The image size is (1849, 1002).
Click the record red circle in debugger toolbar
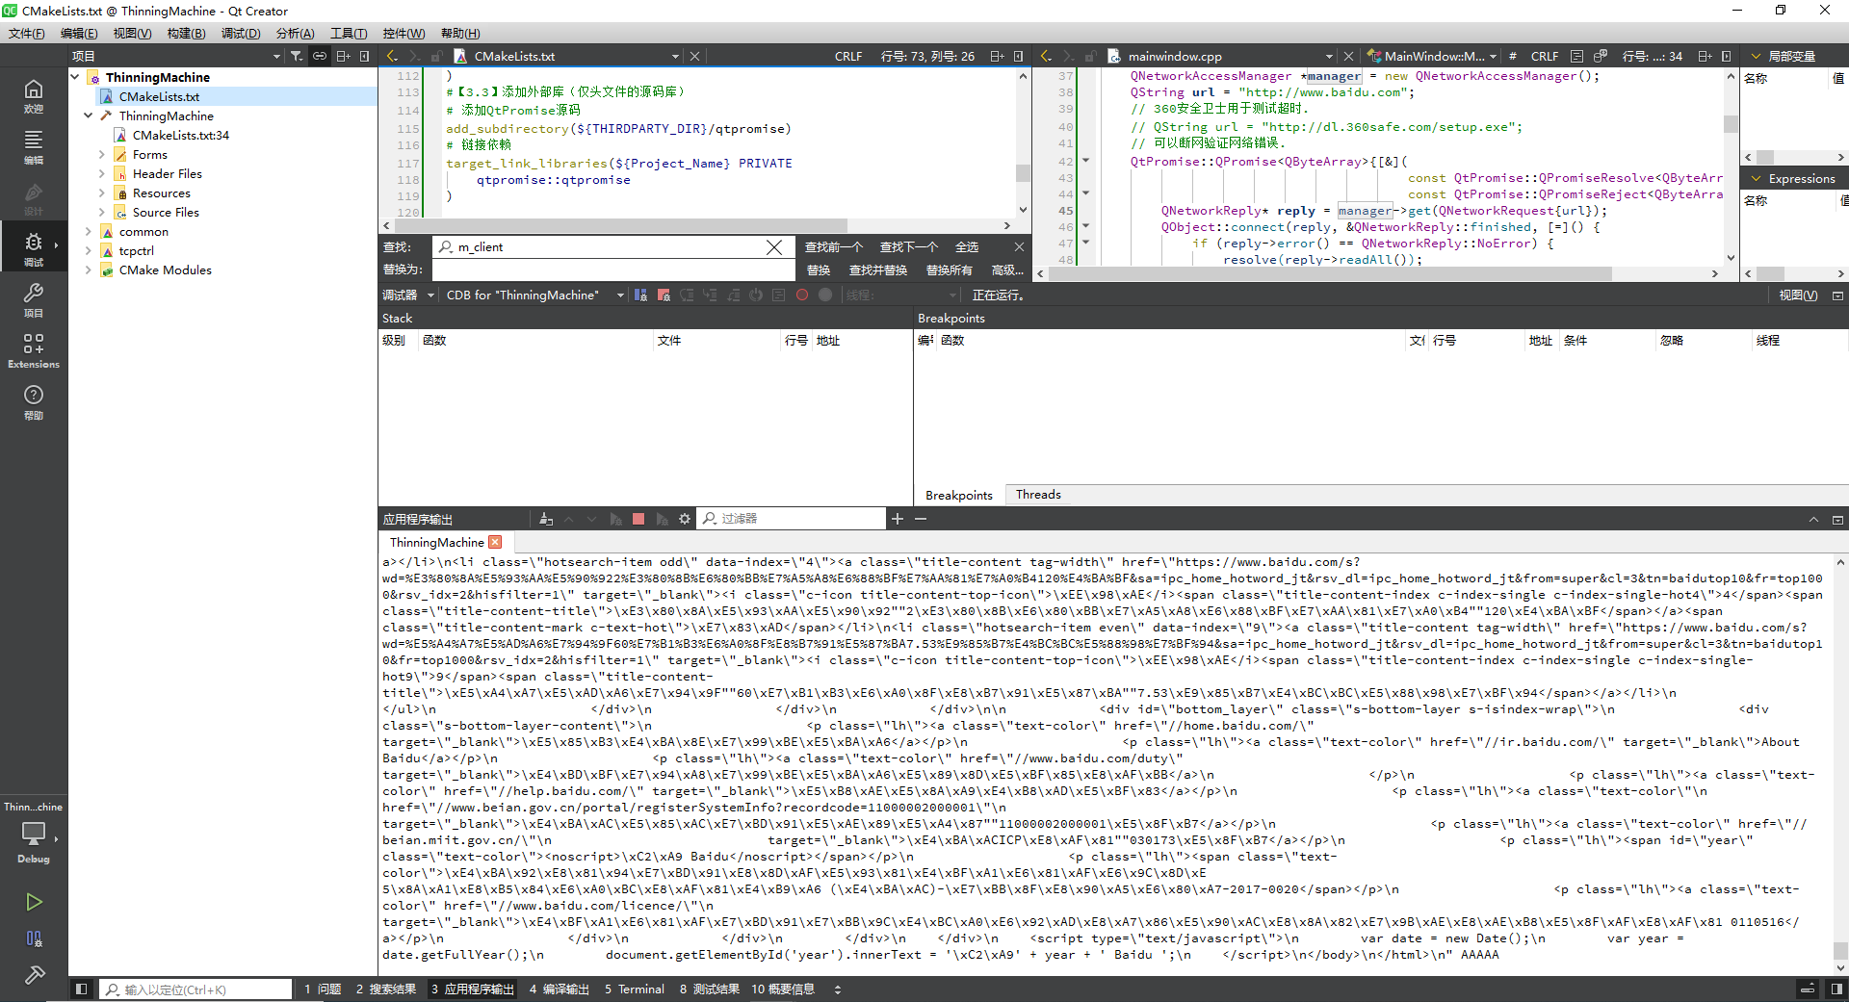802,295
